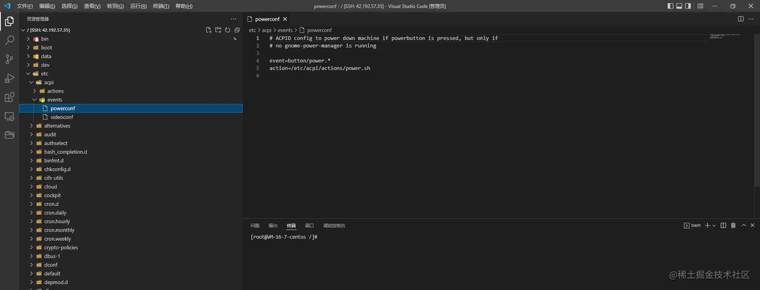
Task: Open the Run and Debug view
Action: point(9,78)
